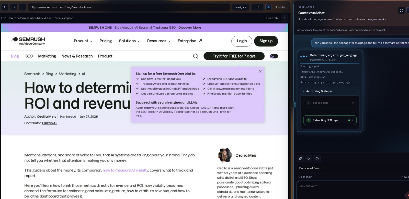Go back using the browser back arrow
The width and height of the screenshot is (409, 199).
click(5, 7)
